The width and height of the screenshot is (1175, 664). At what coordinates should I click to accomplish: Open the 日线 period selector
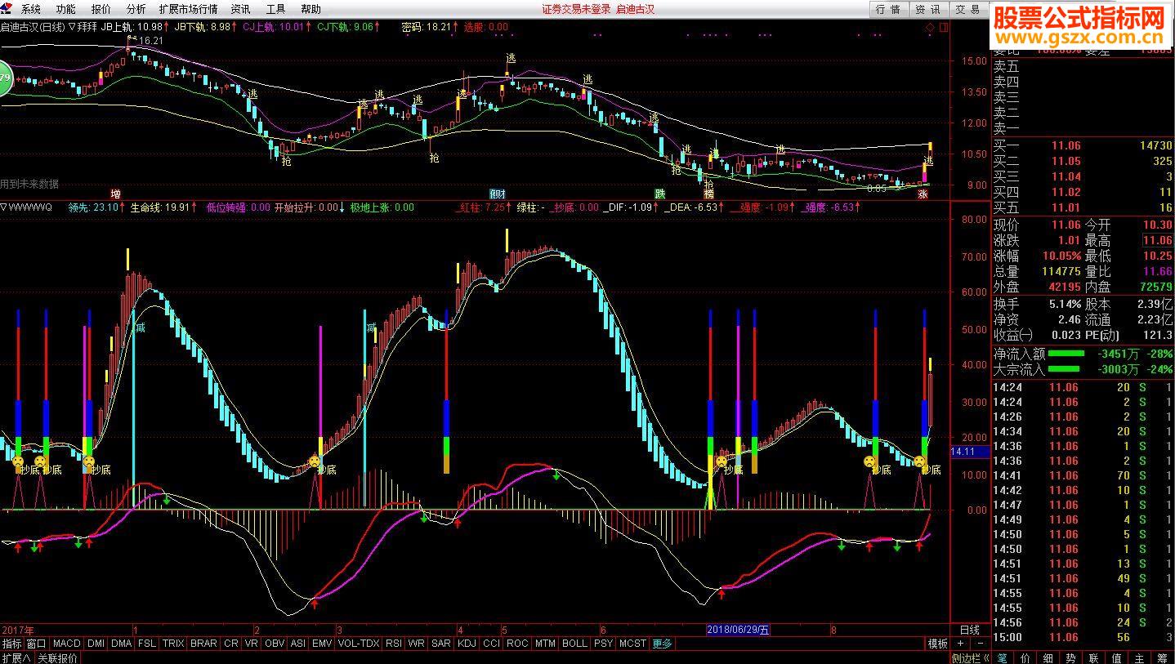point(969,630)
